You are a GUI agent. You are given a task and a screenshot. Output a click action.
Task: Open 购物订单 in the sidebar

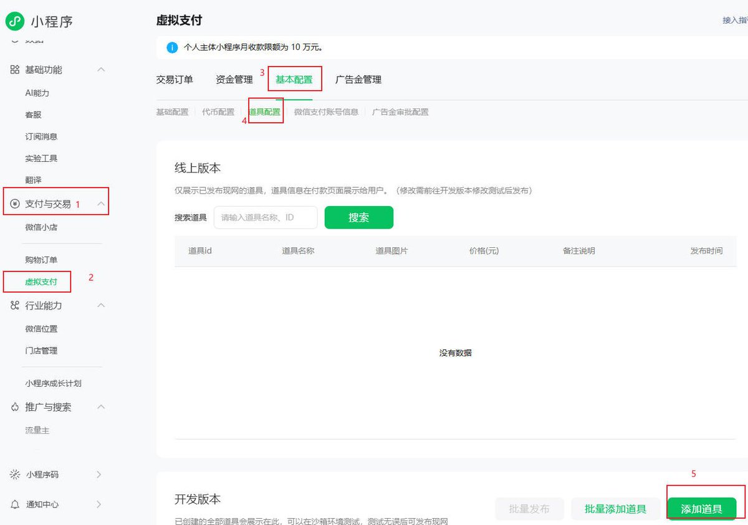[41, 260]
